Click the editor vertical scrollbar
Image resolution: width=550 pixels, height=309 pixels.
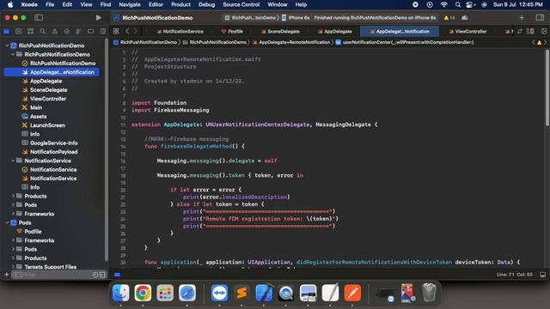click(547, 88)
